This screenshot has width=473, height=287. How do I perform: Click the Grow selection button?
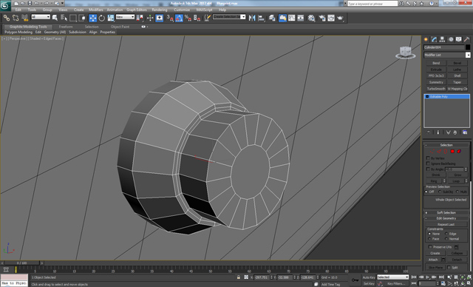click(x=457, y=175)
